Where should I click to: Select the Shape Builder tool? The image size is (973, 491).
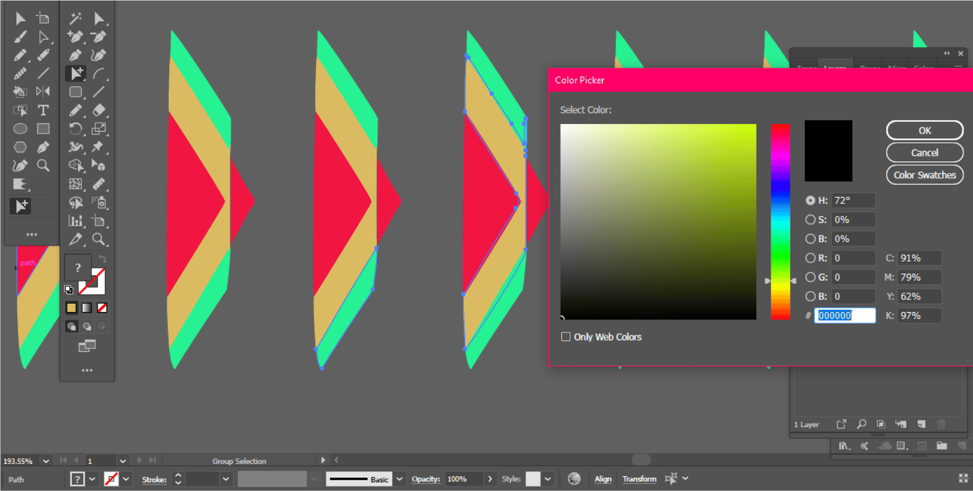pyautogui.click(x=75, y=165)
